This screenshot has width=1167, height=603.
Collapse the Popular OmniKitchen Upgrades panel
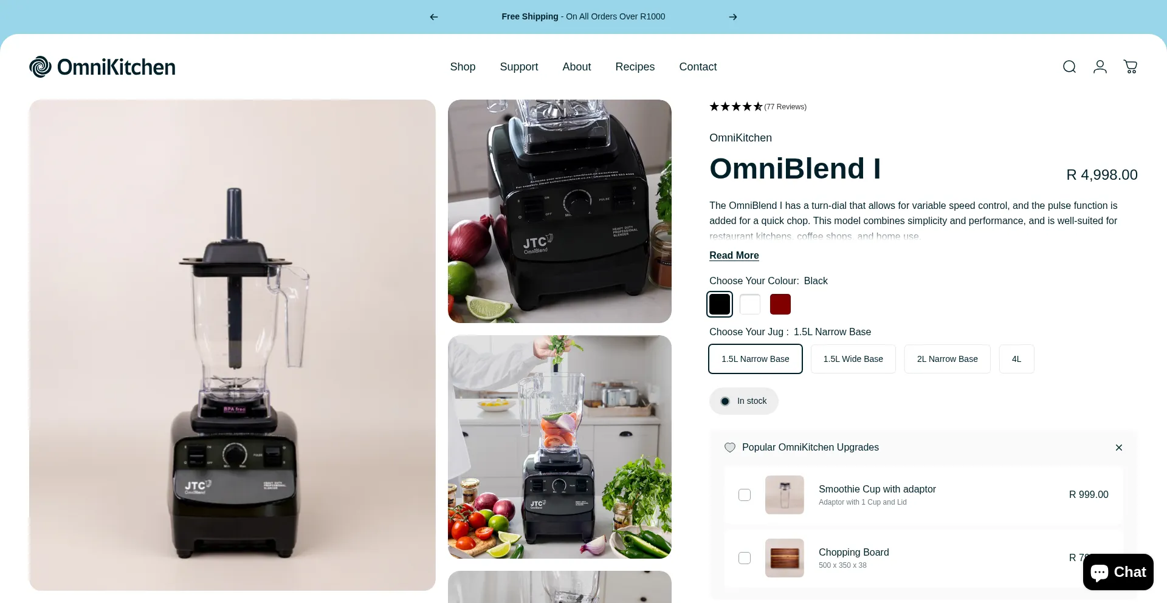(1118, 448)
